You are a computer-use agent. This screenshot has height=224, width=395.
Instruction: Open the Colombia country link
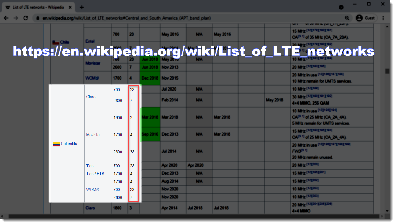click(69, 144)
